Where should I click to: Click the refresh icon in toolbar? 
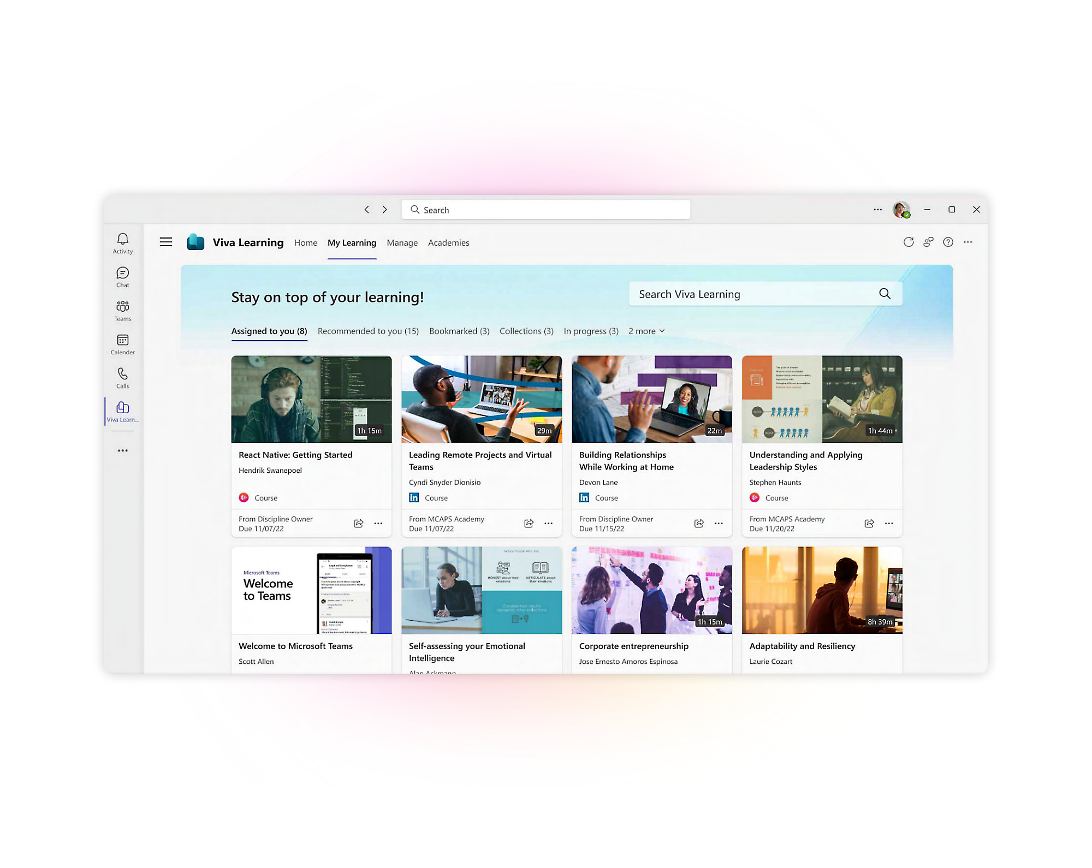[x=907, y=243]
